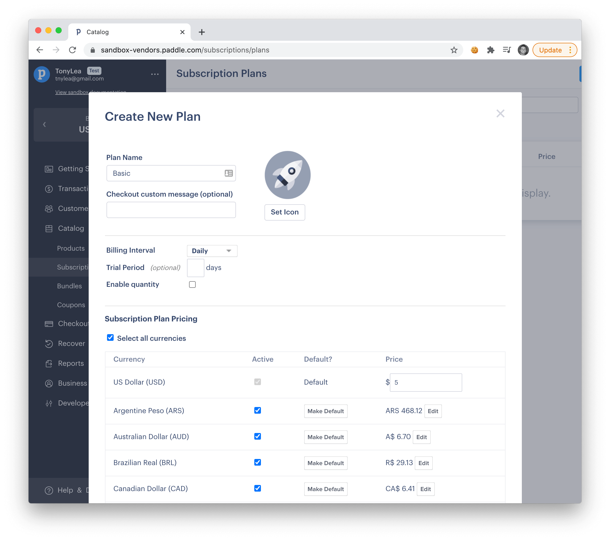This screenshot has width=610, height=541.
Task: Deactivate the Argentine Peso currency
Action: click(x=257, y=411)
